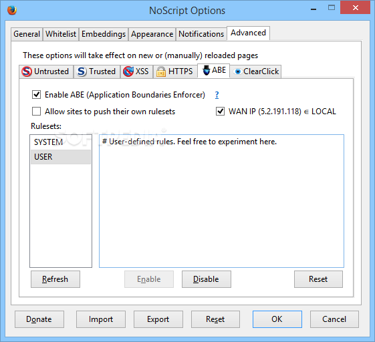Close the NoScript Options window
This screenshot has width=375, height=342.
[x=356, y=7]
